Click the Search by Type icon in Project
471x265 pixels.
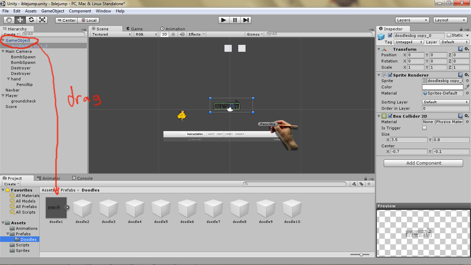[354, 184]
